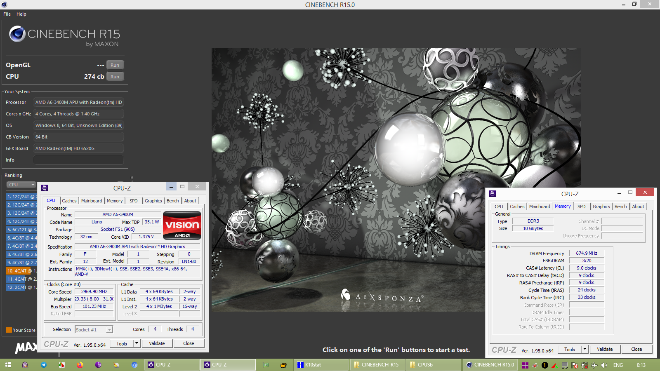Open Bench tab in left CPU-Z window
This screenshot has height=371, width=660.
173,201
